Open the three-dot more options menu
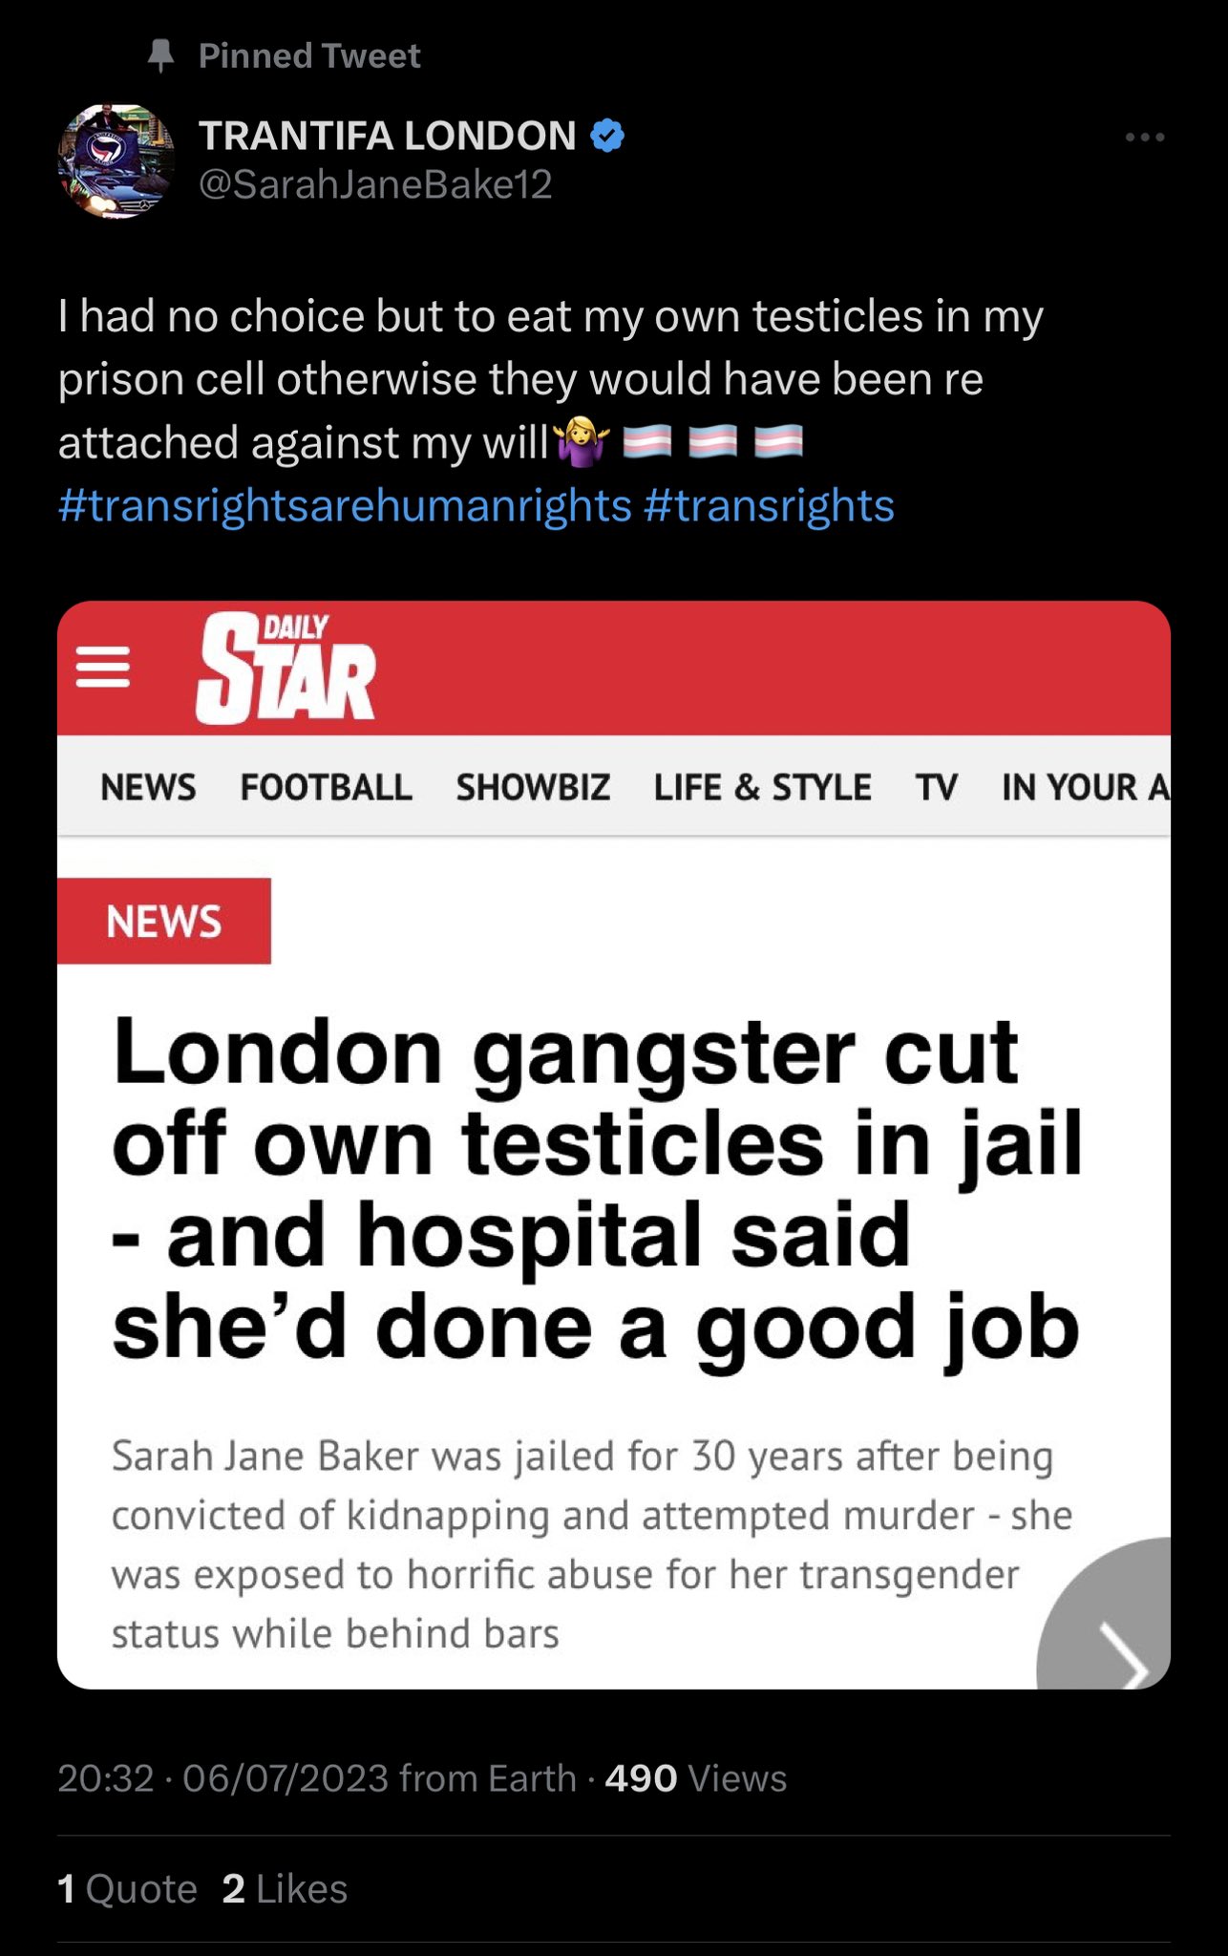The image size is (1228, 1956). (x=1144, y=138)
